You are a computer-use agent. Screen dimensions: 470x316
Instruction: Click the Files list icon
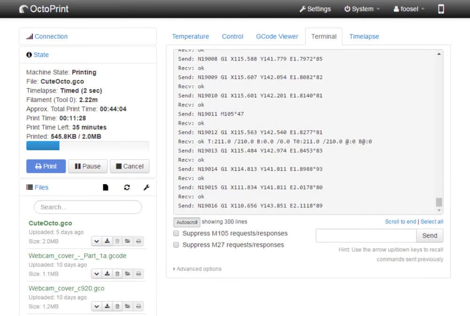coord(29,187)
